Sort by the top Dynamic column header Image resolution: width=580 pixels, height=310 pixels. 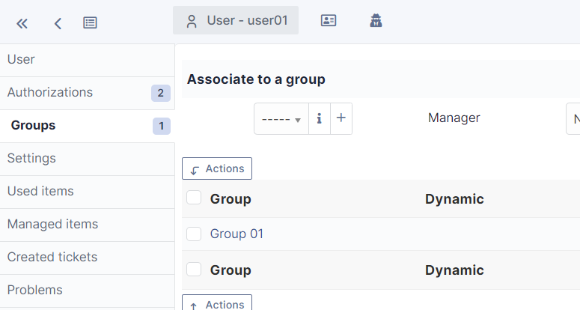click(454, 199)
